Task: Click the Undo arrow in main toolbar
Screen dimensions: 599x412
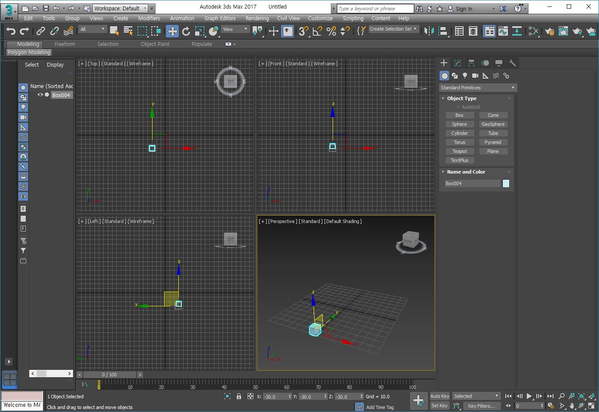Action: [11, 31]
